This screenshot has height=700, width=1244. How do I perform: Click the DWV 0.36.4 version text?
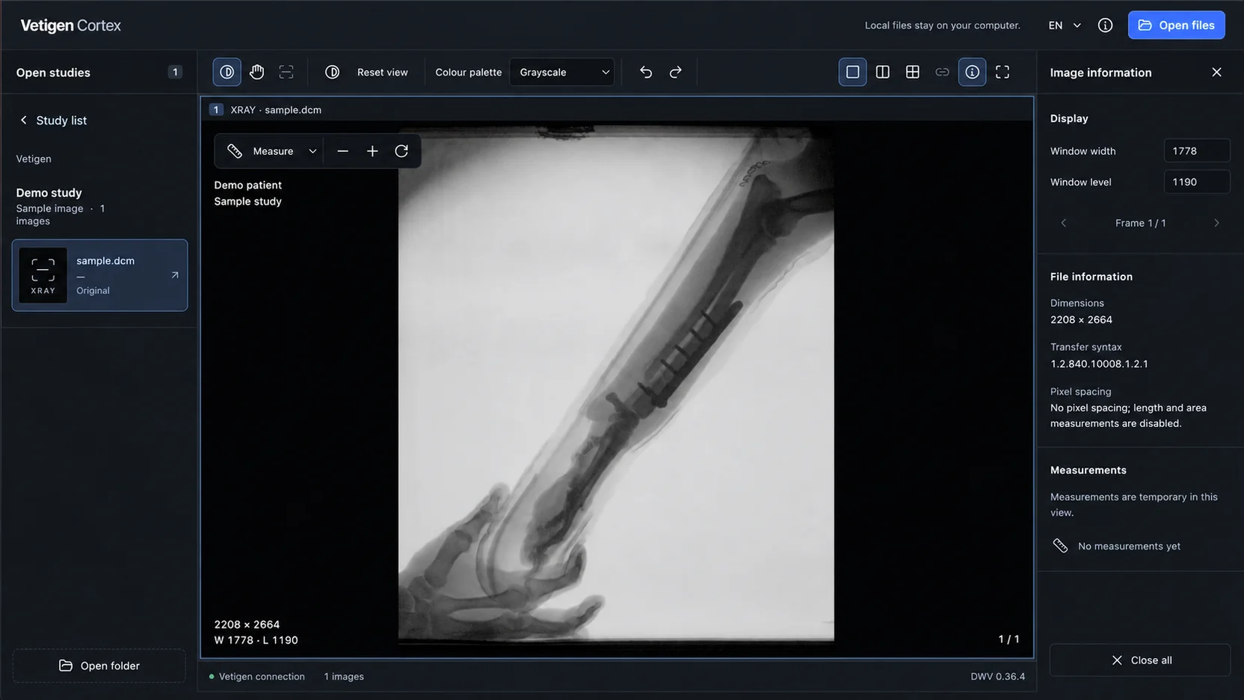point(997,677)
